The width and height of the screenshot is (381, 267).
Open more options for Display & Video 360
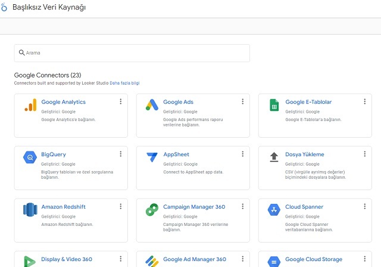click(120, 259)
